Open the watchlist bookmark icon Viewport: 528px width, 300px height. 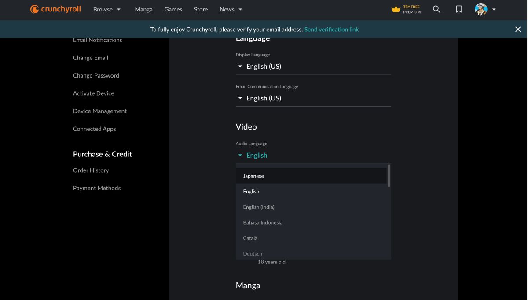tap(458, 9)
